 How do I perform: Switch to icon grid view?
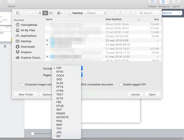(x=39, y=13)
